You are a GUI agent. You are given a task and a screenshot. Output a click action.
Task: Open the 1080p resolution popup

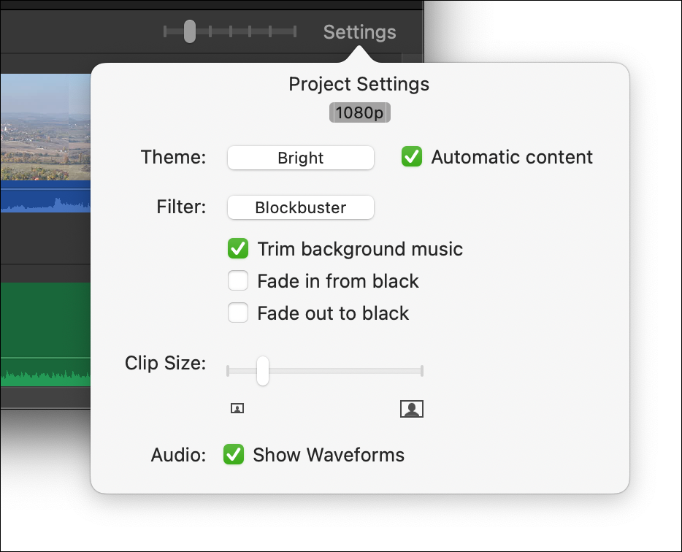pos(360,112)
